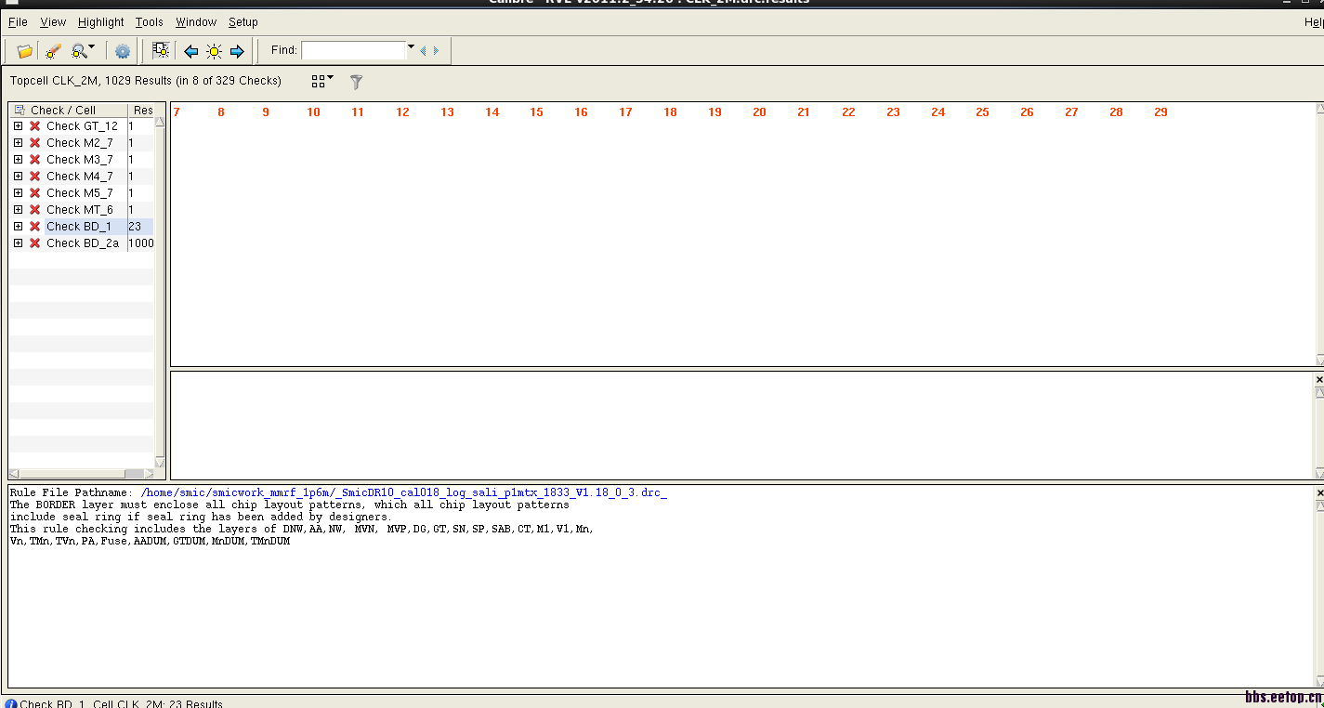
Task: Go to next result with right arrow
Action: pos(237,51)
